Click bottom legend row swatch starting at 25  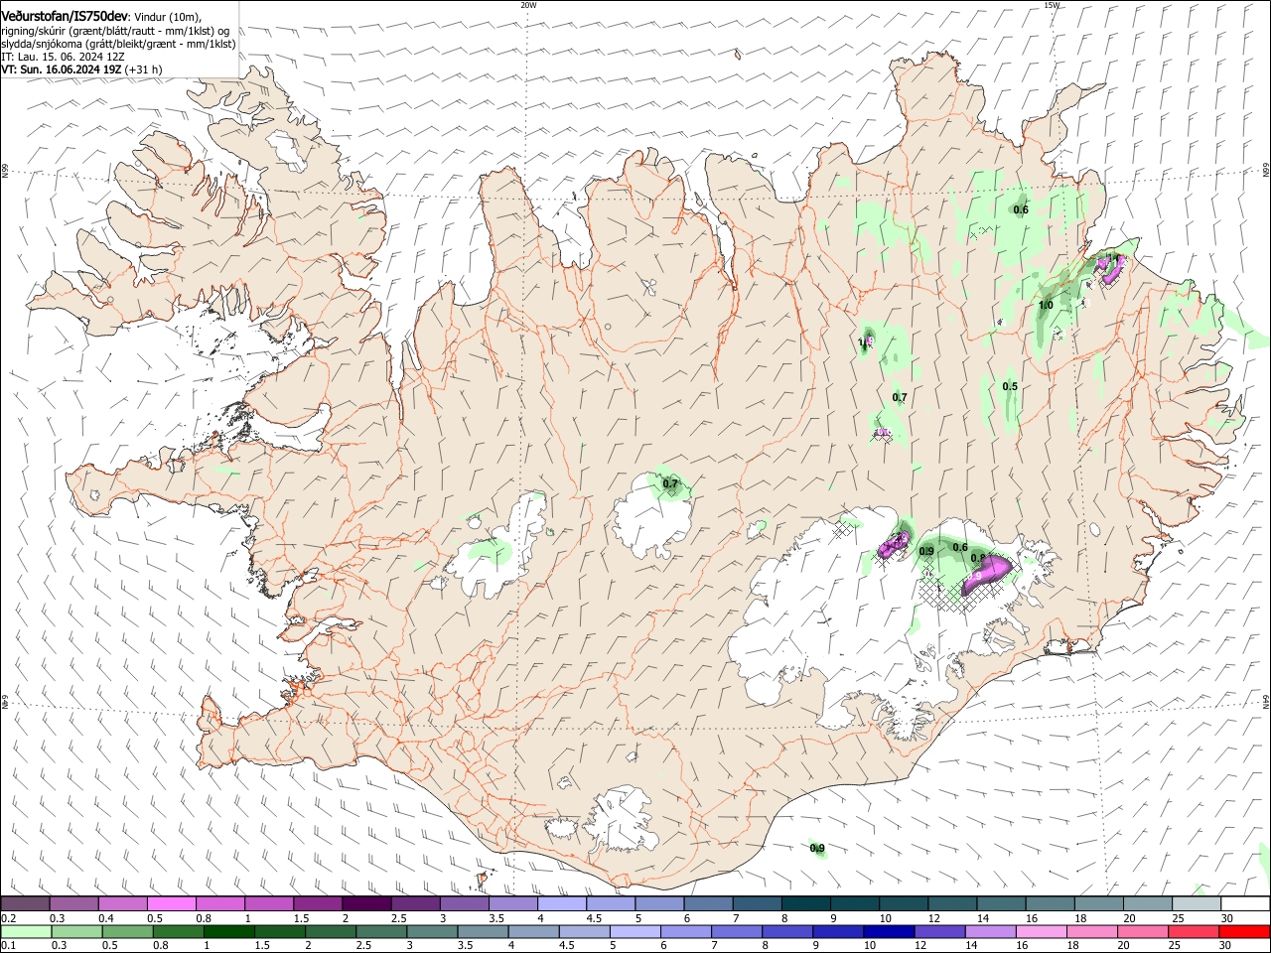tap(1194, 932)
